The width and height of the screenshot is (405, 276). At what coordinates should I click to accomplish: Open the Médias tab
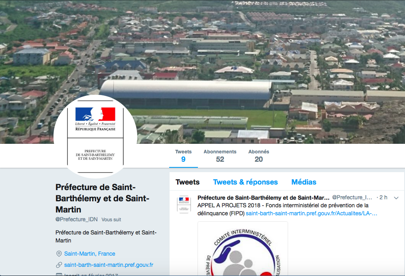pos(304,182)
